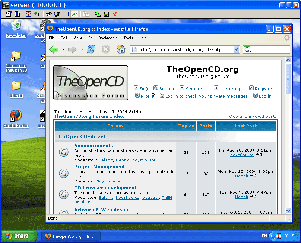Click the Firefox Stop button
The height and width of the screenshot is (243, 301).
point(105,49)
